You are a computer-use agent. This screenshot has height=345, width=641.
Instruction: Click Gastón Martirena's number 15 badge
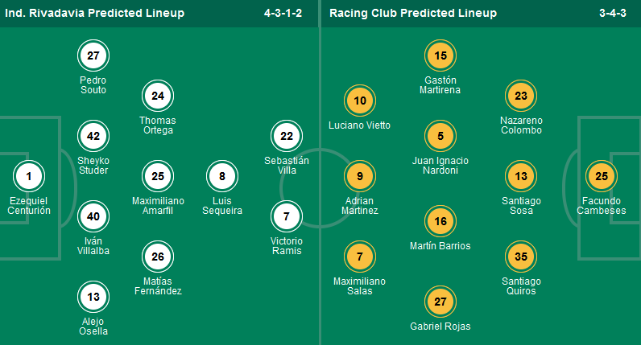pyautogui.click(x=440, y=56)
